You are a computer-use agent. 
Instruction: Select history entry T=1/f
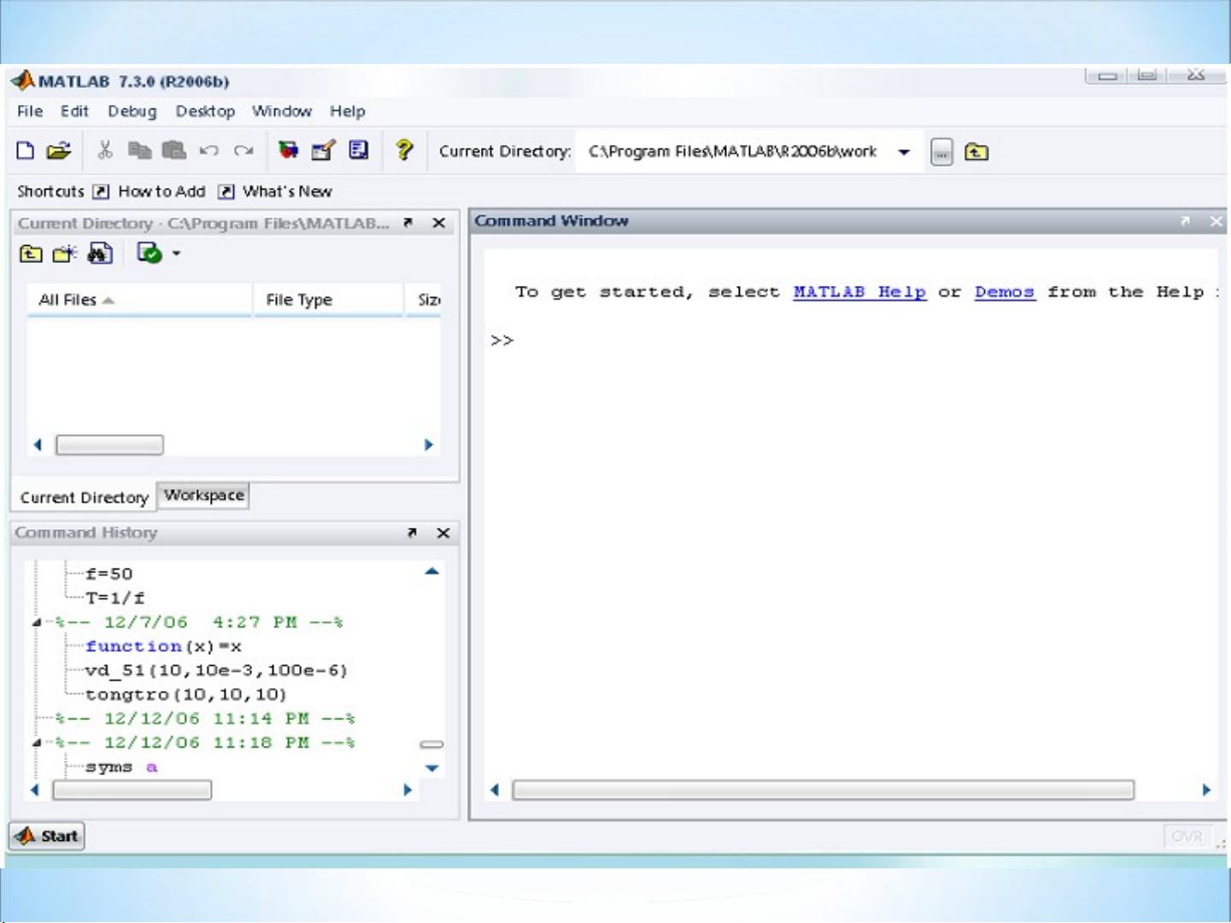[x=115, y=598]
